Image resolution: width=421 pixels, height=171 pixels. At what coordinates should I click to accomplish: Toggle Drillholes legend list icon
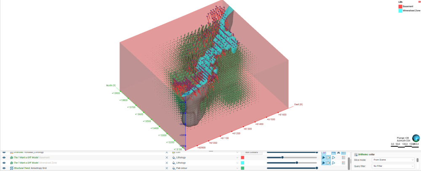[x=343, y=152]
